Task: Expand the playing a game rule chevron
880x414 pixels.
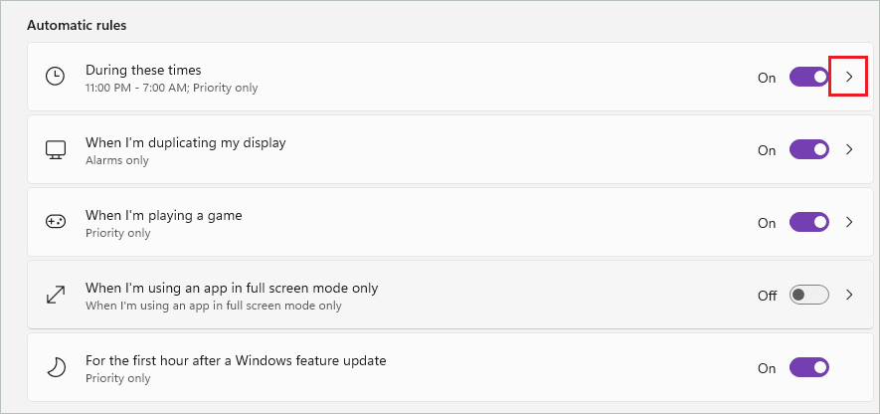Action: click(x=849, y=223)
